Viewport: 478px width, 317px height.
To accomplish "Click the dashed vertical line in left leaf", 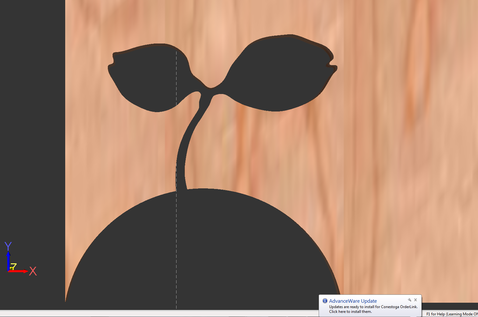I will 177,79.
